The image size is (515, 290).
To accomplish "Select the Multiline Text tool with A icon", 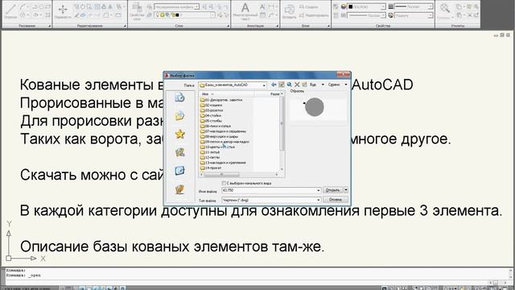I will pyautogui.click(x=245, y=10).
